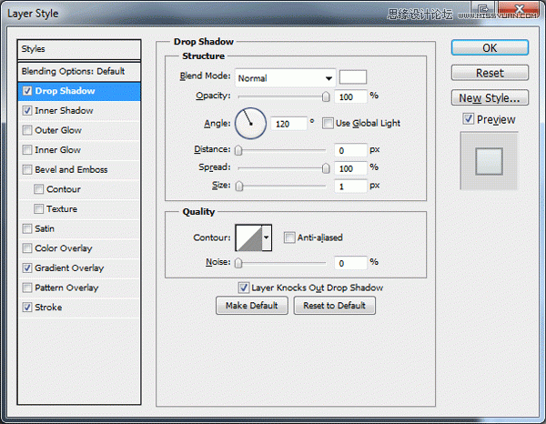
Task: Enable the Outer Glow checkbox
Action: click(x=27, y=130)
